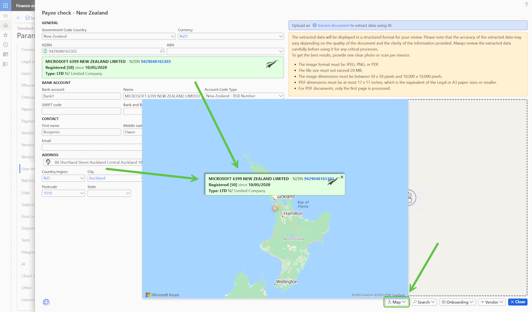Click NZBN 9429048165303 link in green panel
Image resolution: width=532 pixels, height=312 pixels.
click(x=156, y=62)
